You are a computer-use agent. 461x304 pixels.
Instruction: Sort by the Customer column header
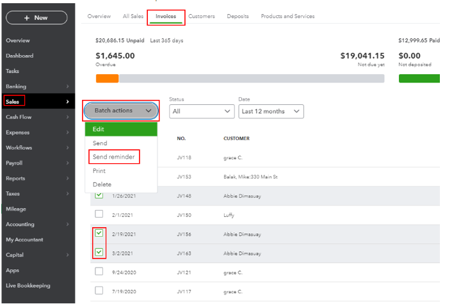point(236,138)
